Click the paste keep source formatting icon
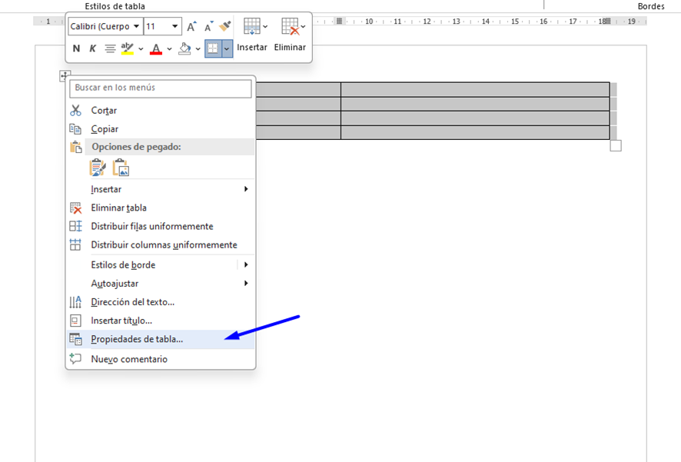Viewport: 681px width, 462px height. pos(98,168)
